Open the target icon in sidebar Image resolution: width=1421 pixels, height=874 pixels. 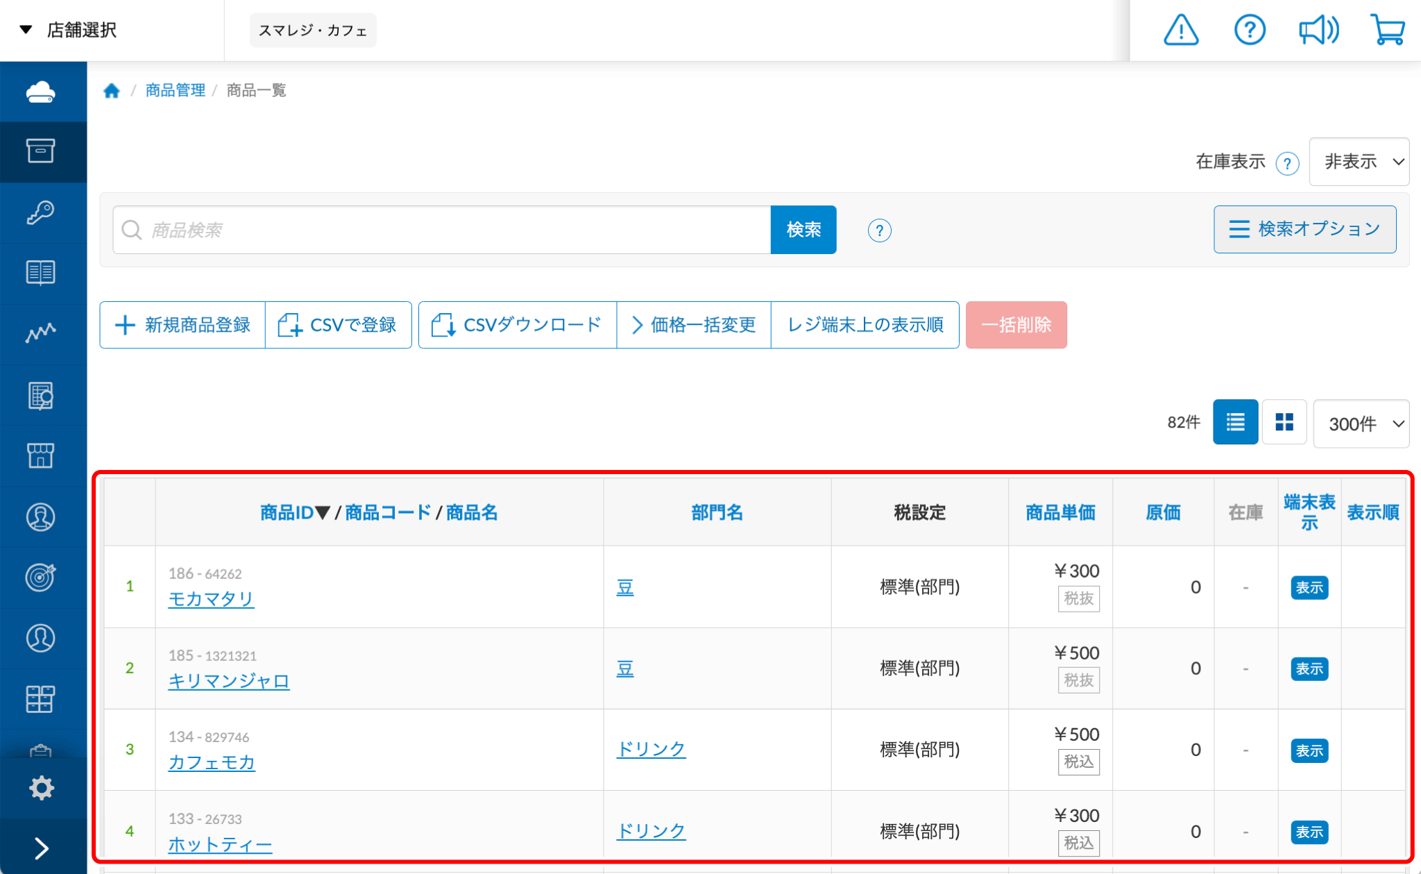pyautogui.click(x=41, y=577)
